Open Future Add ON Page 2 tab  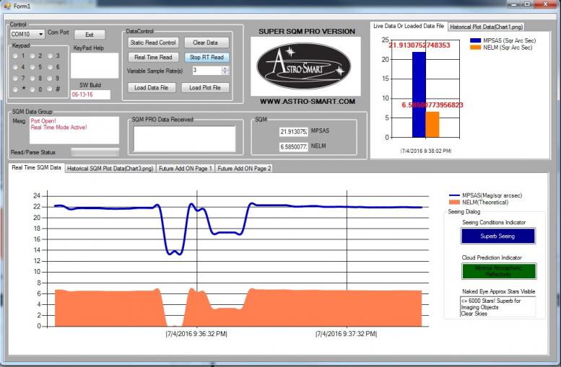pyautogui.click(x=244, y=168)
